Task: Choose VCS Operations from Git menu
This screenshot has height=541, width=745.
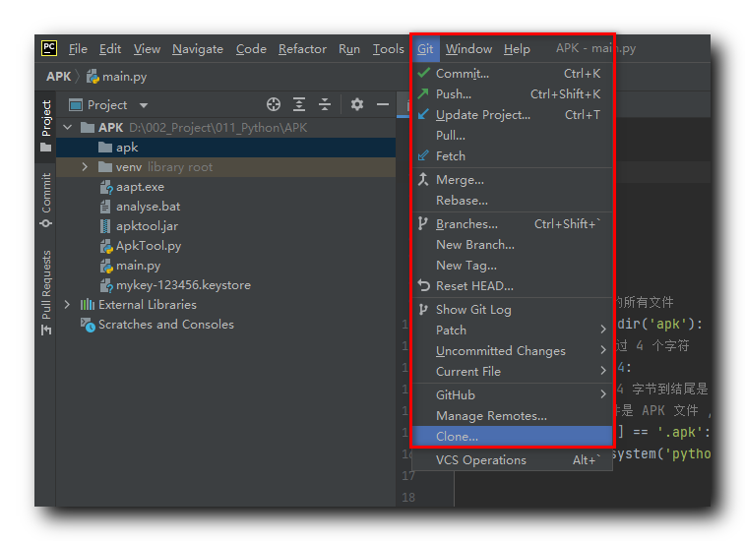Action: pyautogui.click(x=512, y=459)
